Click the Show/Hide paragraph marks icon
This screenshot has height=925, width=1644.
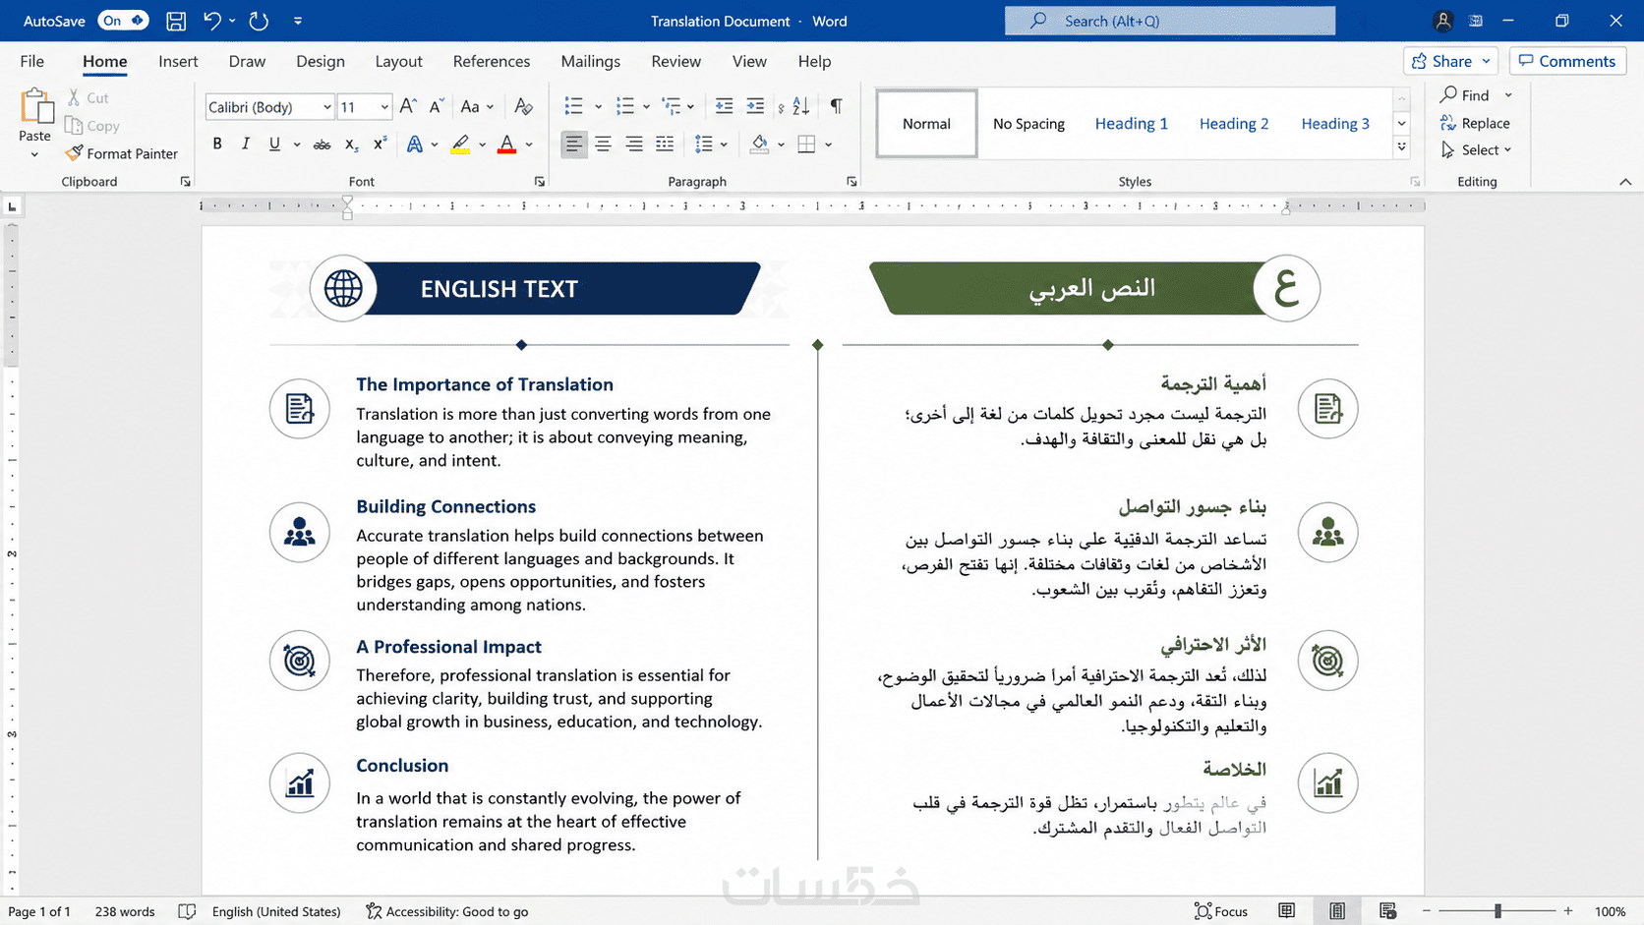(836, 106)
